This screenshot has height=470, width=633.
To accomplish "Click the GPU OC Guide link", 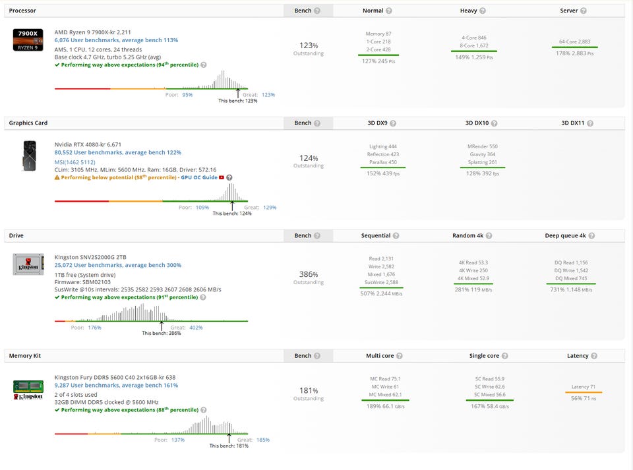I will (199, 177).
